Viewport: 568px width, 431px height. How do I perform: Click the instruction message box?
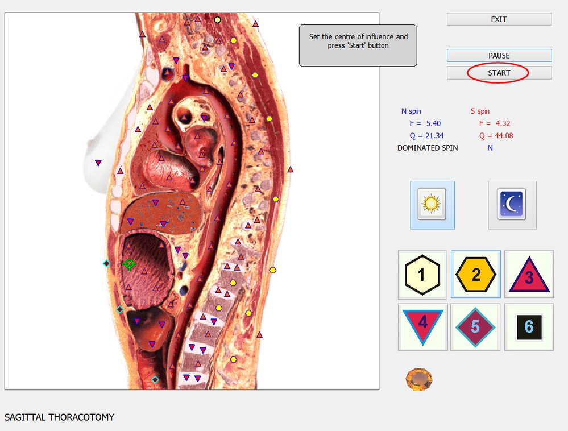click(358, 45)
